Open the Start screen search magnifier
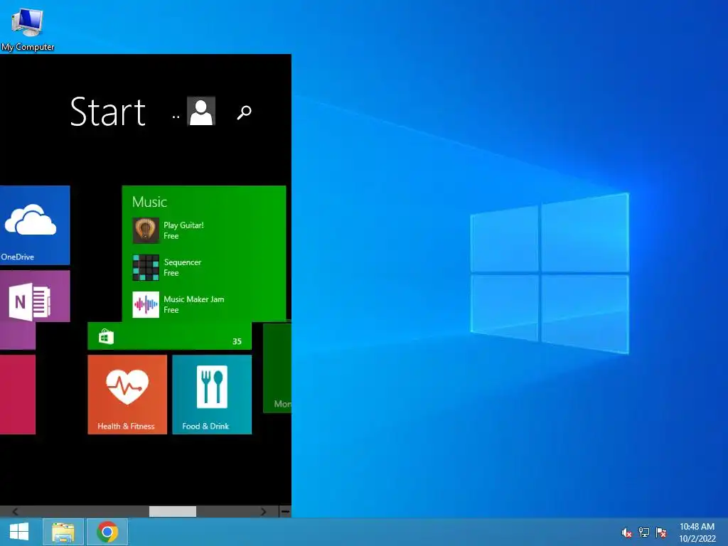728x546 pixels. click(x=245, y=112)
